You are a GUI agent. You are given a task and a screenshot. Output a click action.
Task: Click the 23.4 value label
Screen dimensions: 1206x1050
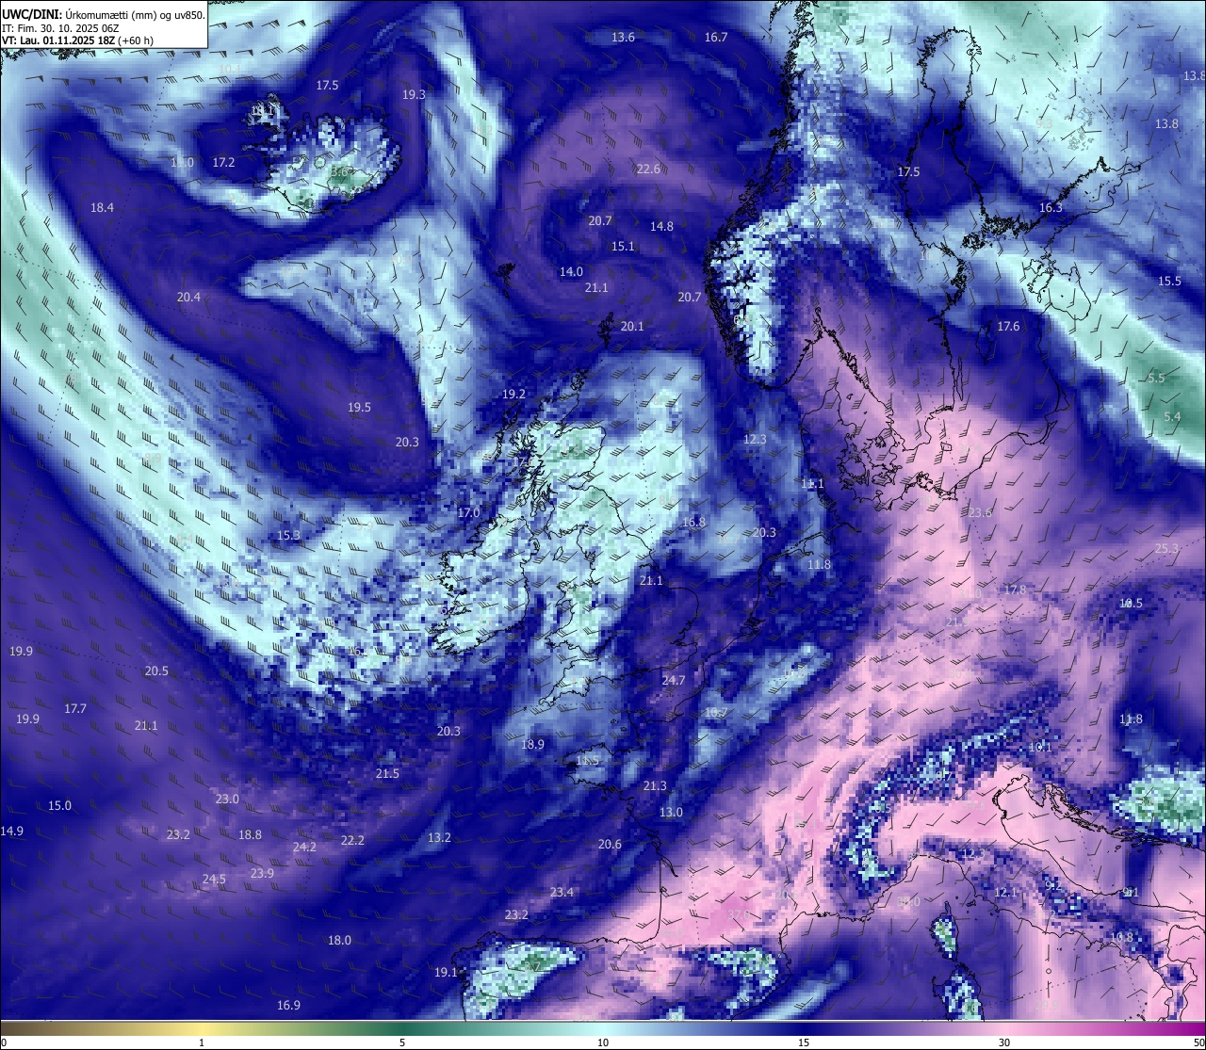pos(562,893)
